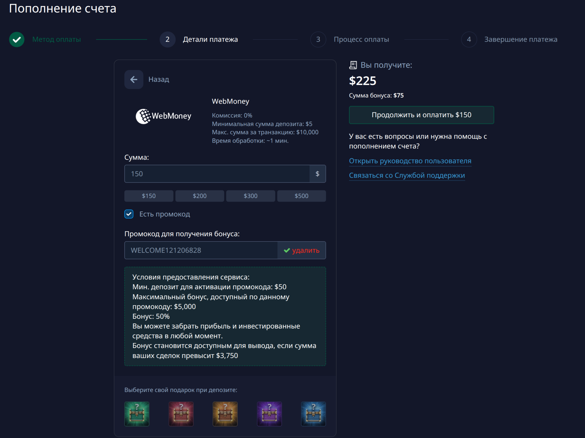Select the green treasure chest gift
Screen dimensions: 585x438
click(x=137, y=414)
